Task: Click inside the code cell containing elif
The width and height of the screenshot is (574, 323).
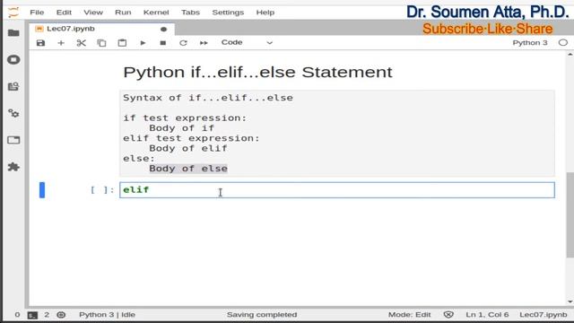Action: 337,190
